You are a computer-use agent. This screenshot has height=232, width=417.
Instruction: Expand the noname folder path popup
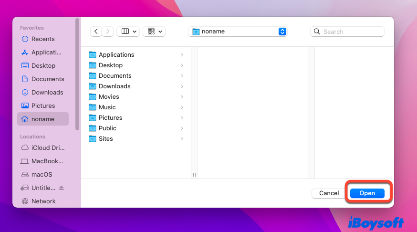(x=282, y=32)
